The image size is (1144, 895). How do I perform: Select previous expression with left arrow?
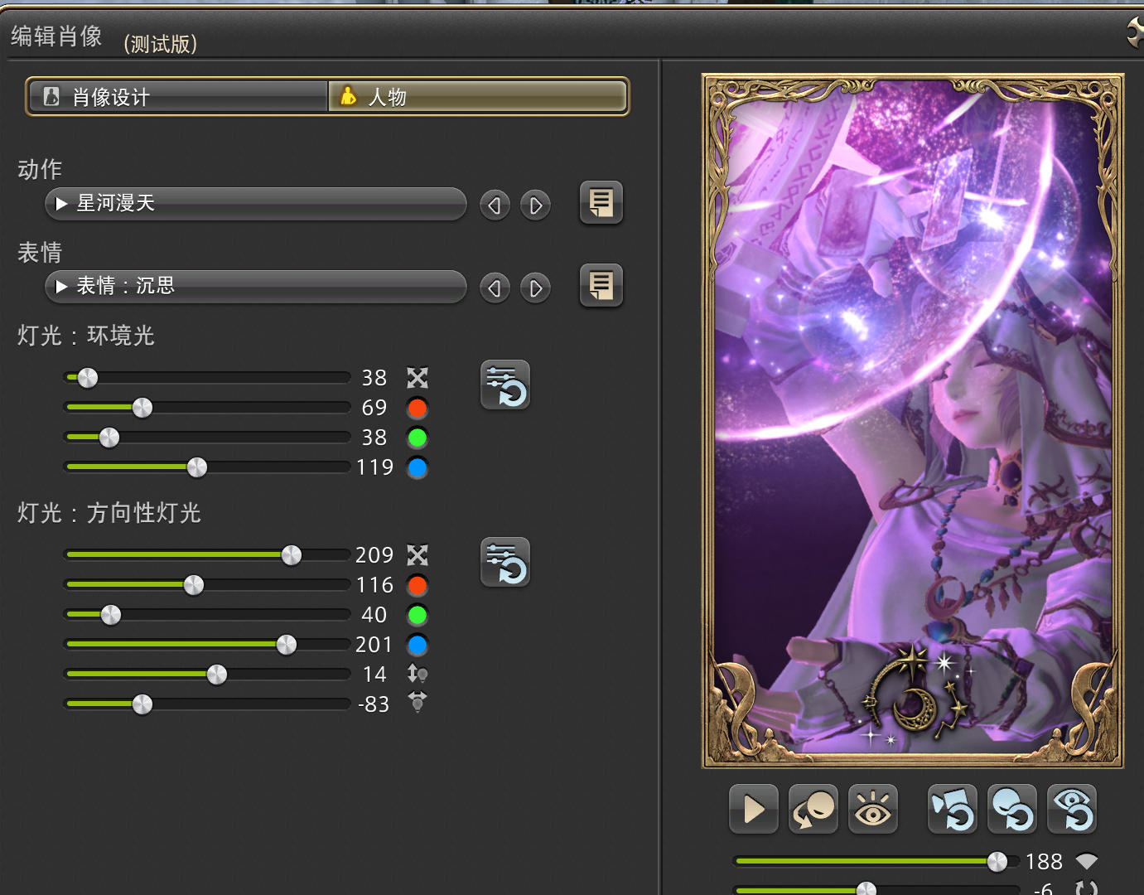(495, 288)
